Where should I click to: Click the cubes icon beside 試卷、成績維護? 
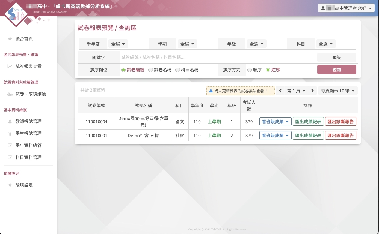[10, 94]
